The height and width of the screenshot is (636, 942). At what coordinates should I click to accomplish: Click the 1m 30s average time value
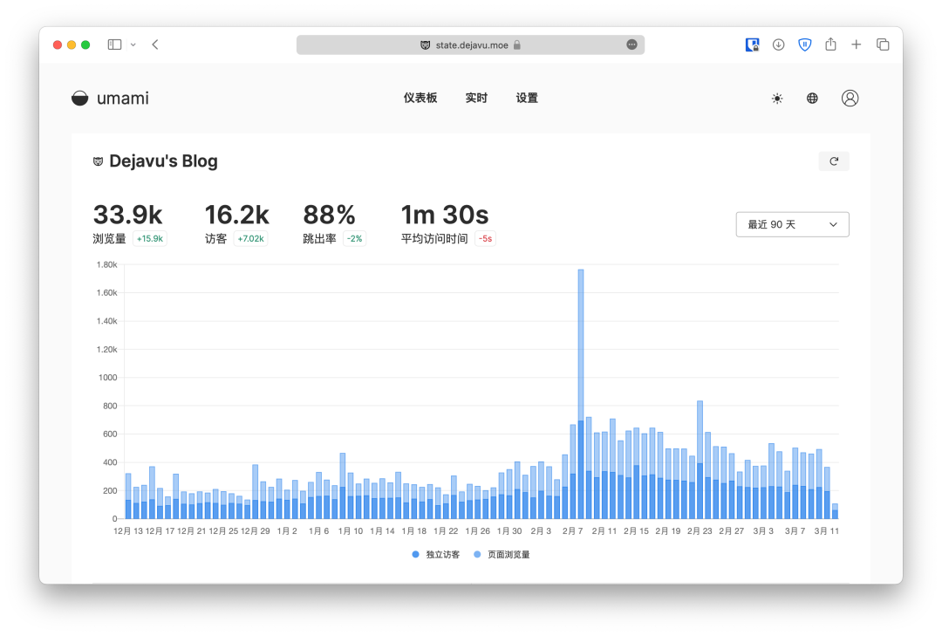445,215
